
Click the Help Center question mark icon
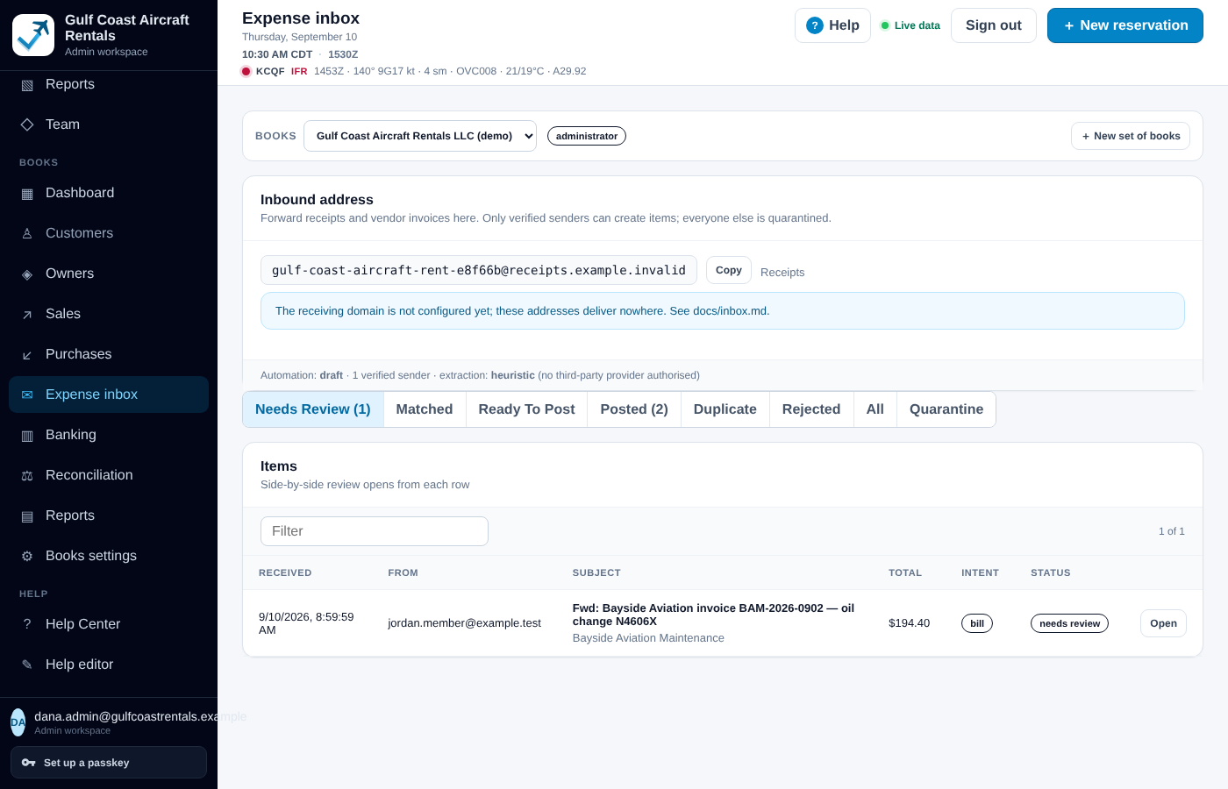pos(27,624)
